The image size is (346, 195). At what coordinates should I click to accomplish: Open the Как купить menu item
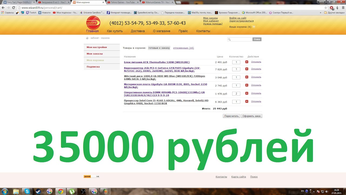pyautogui.click(x=115, y=31)
